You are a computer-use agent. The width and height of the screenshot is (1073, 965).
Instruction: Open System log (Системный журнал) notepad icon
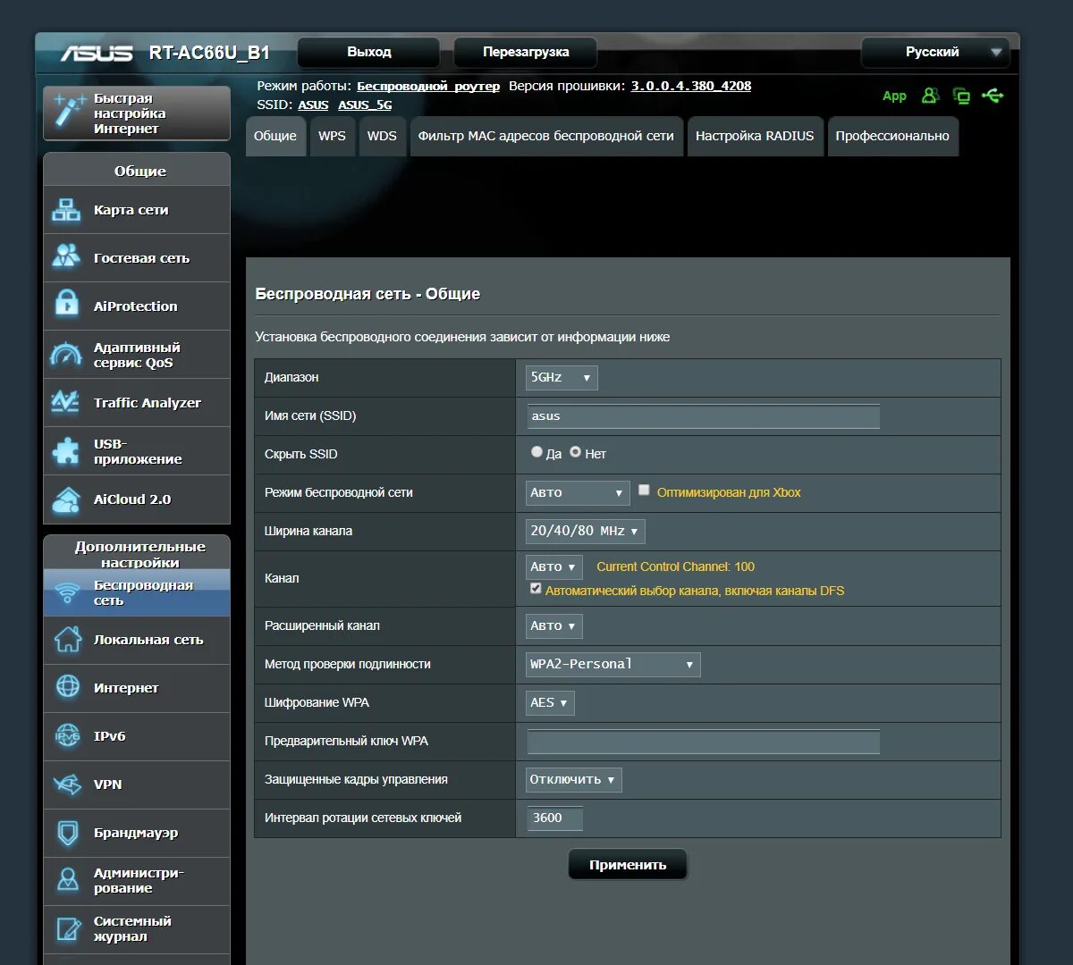(x=68, y=928)
